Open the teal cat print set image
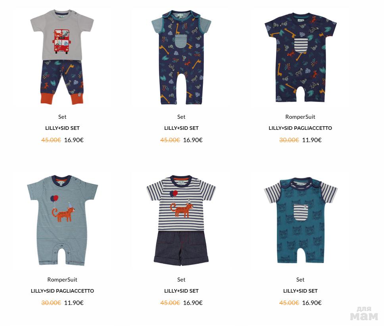Image resolution: width=384 pixels, height=326 pixels. (x=300, y=220)
